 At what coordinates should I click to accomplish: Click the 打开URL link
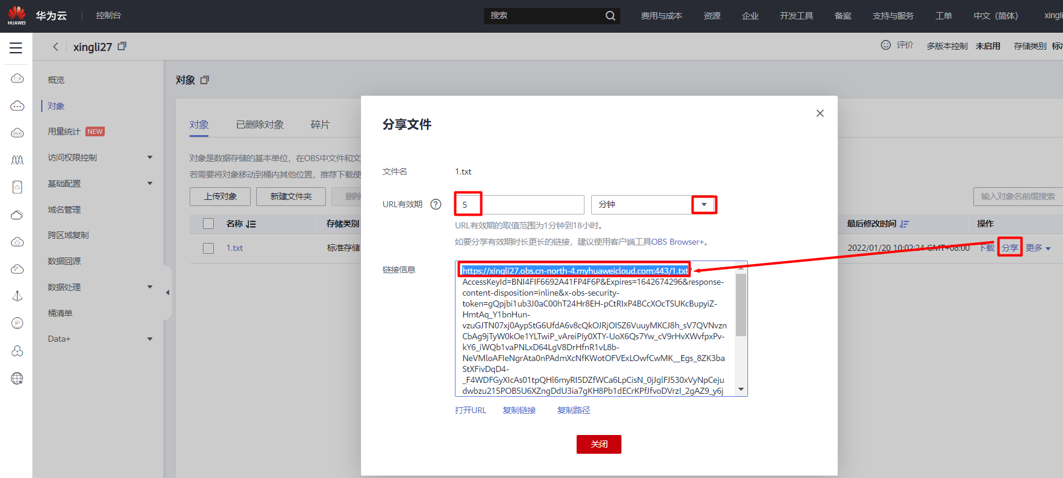[471, 410]
